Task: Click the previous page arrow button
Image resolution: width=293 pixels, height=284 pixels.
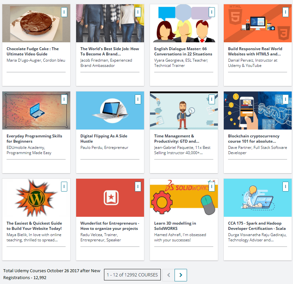Action: point(168,275)
